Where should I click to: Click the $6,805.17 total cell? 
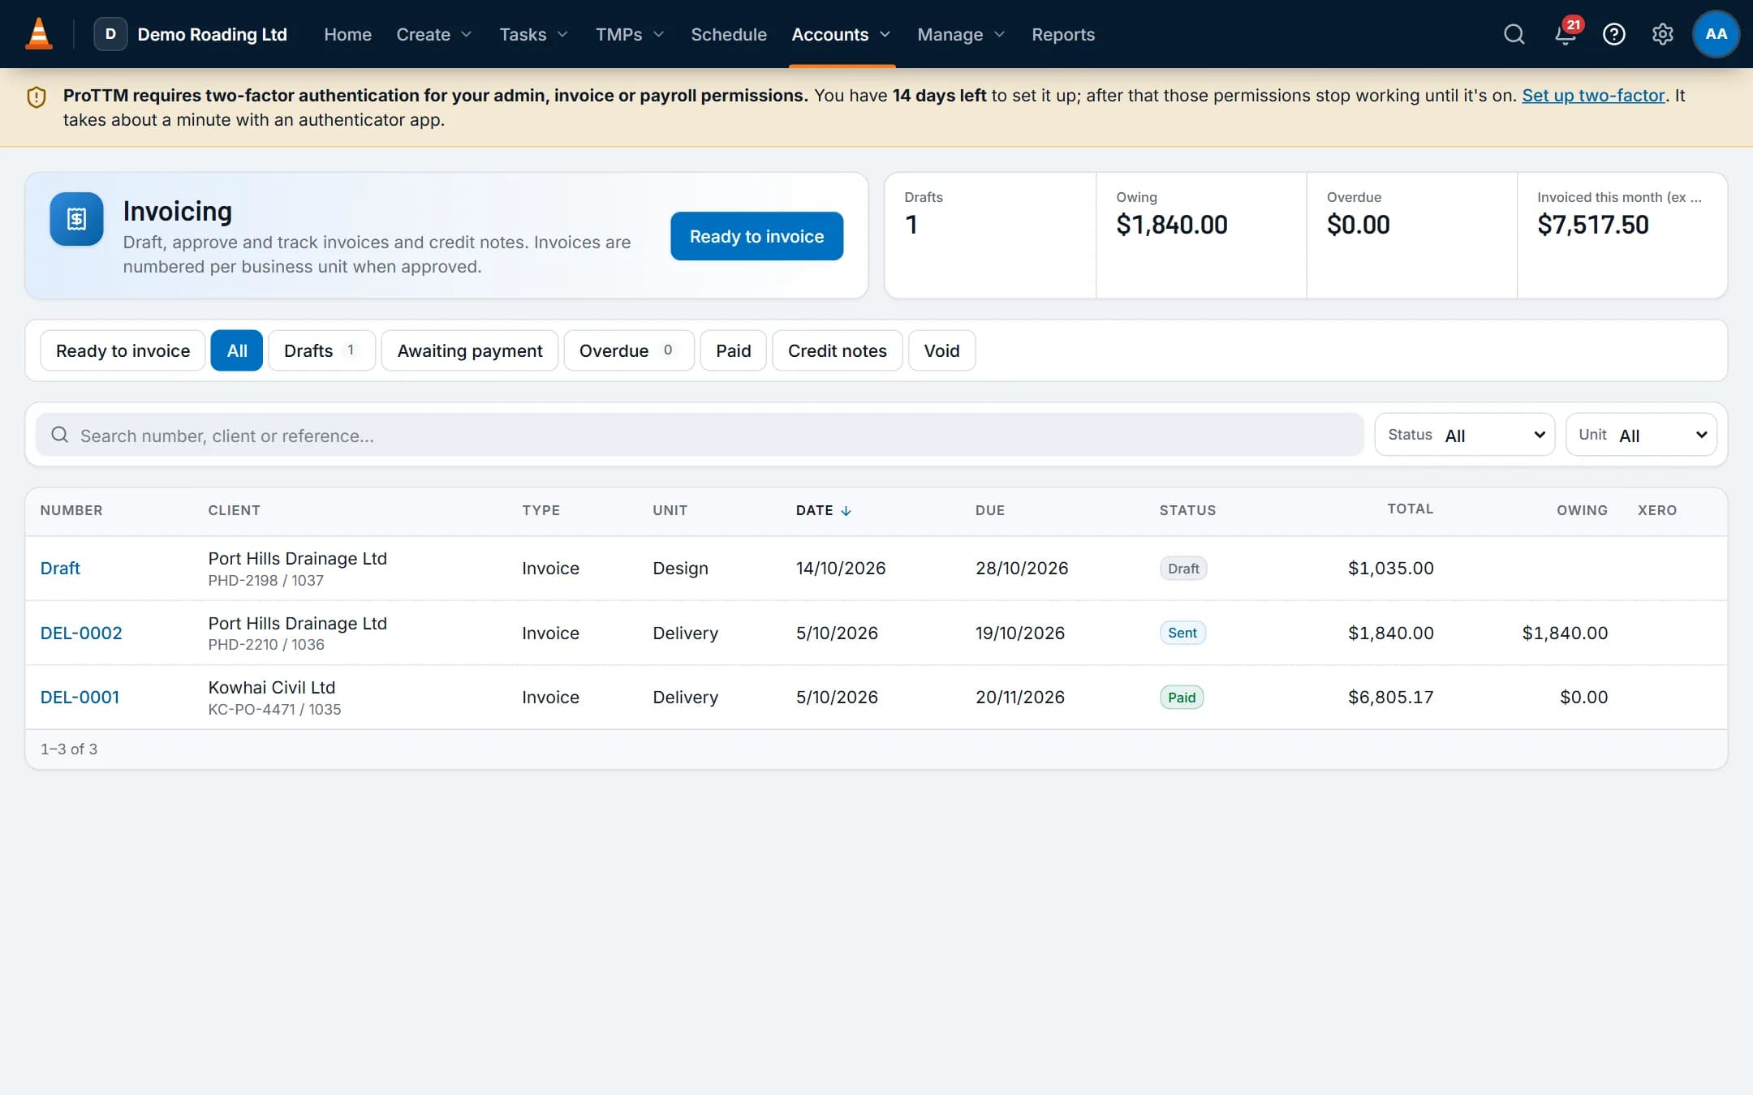[1390, 697]
